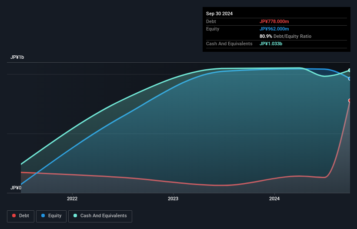Click the blue Equity legend dot
The width and height of the screenshot is (357, 229).
point(43,216)
